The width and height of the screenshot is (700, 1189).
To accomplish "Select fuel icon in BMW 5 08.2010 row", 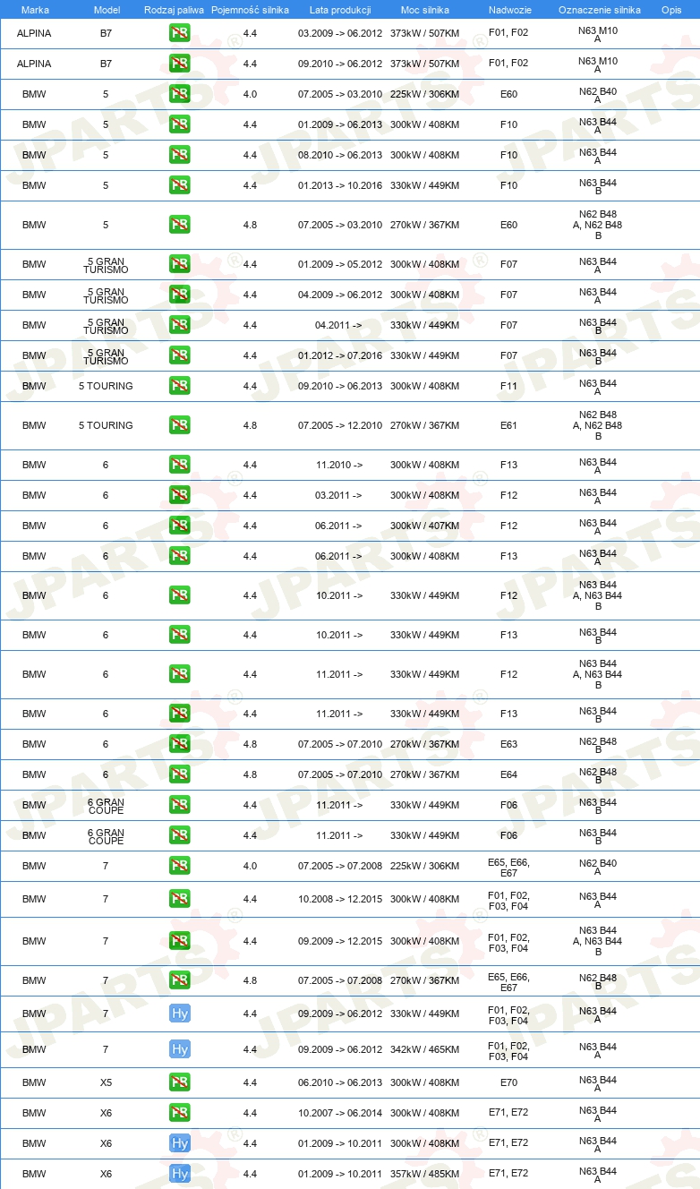I will pos(179,156).
